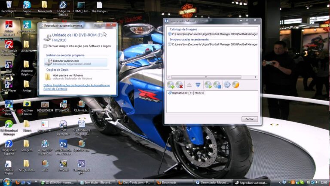
Task: Toggle 'Efectuar sempre esta acção para Software e Jogos' checkbox
Action: (x=45, y=46)
